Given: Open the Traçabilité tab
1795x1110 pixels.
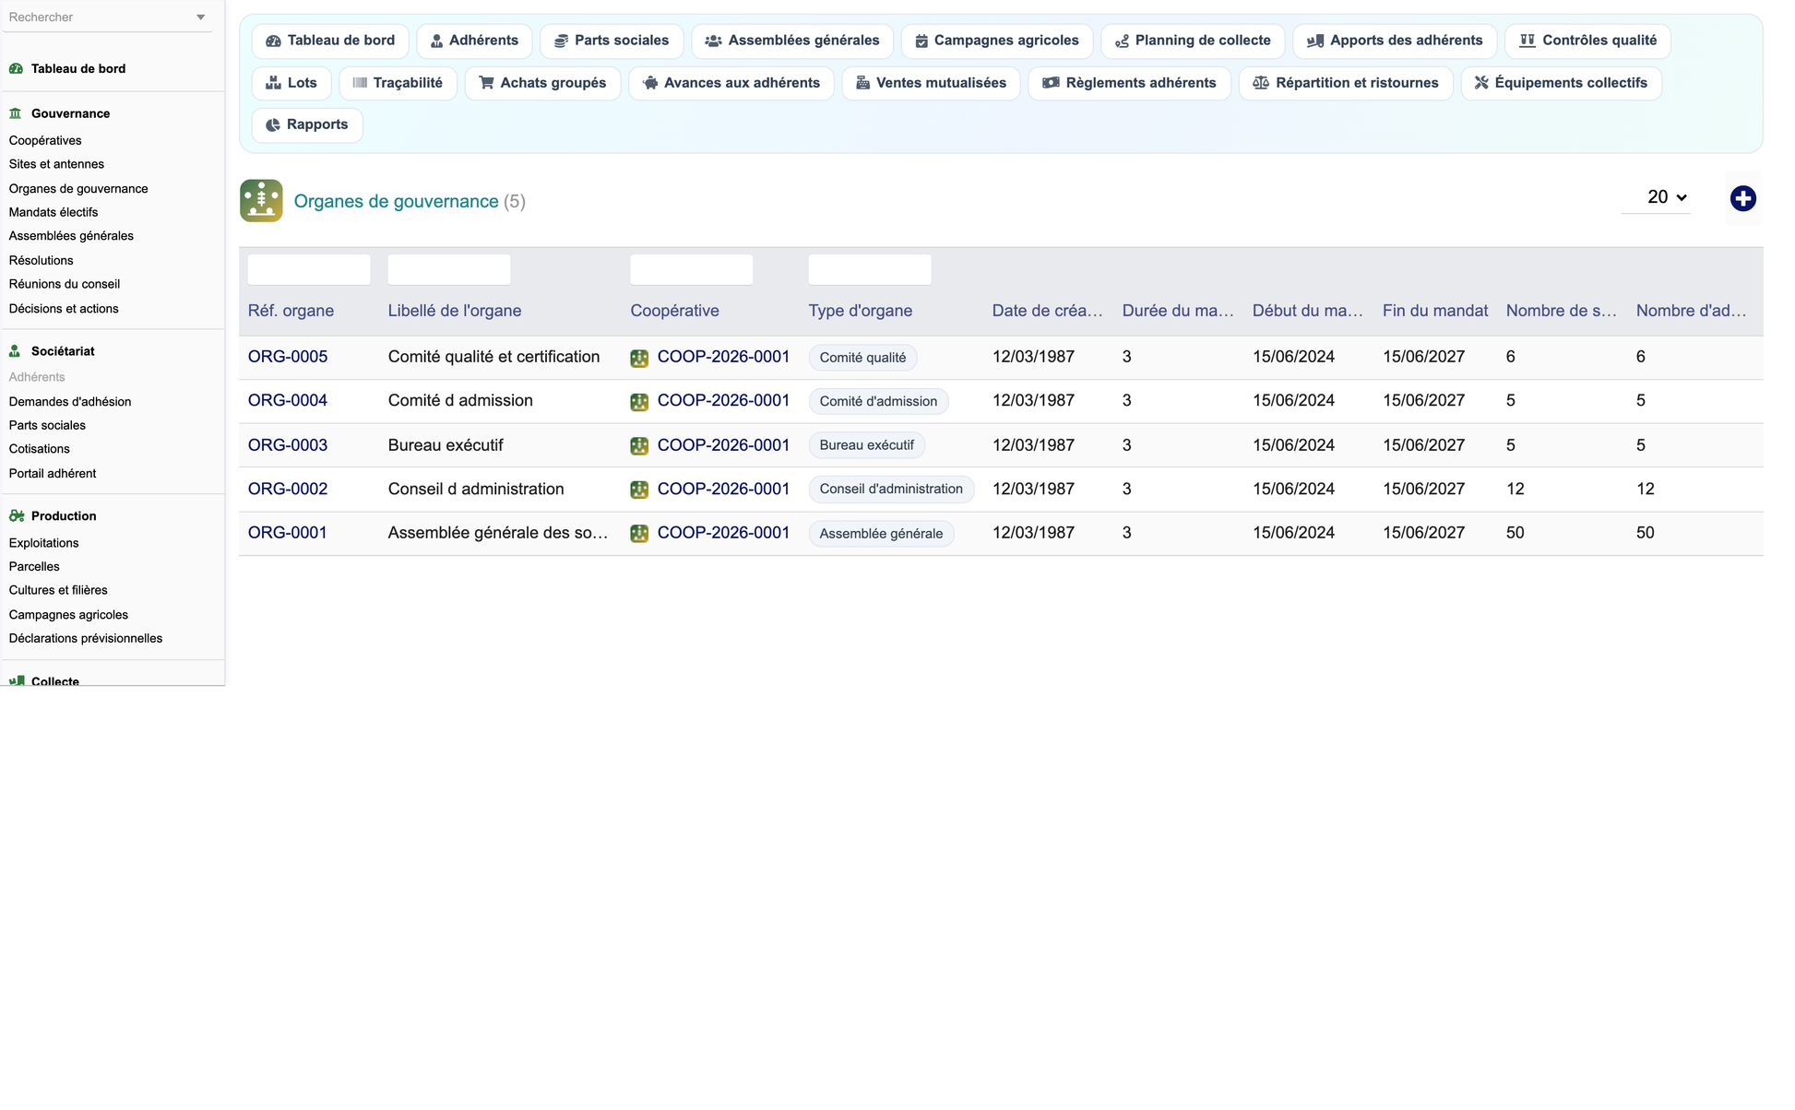Looking at the screenshot, I should 398,83.
